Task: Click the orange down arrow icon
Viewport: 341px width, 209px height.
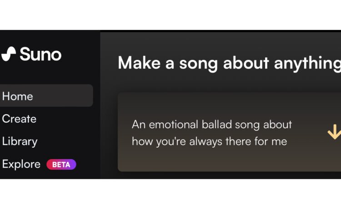Action: 334,132
